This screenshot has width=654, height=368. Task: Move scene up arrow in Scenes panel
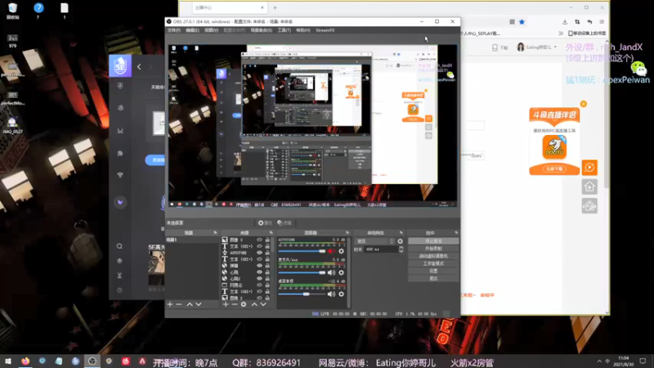click(x=190, y=304)
